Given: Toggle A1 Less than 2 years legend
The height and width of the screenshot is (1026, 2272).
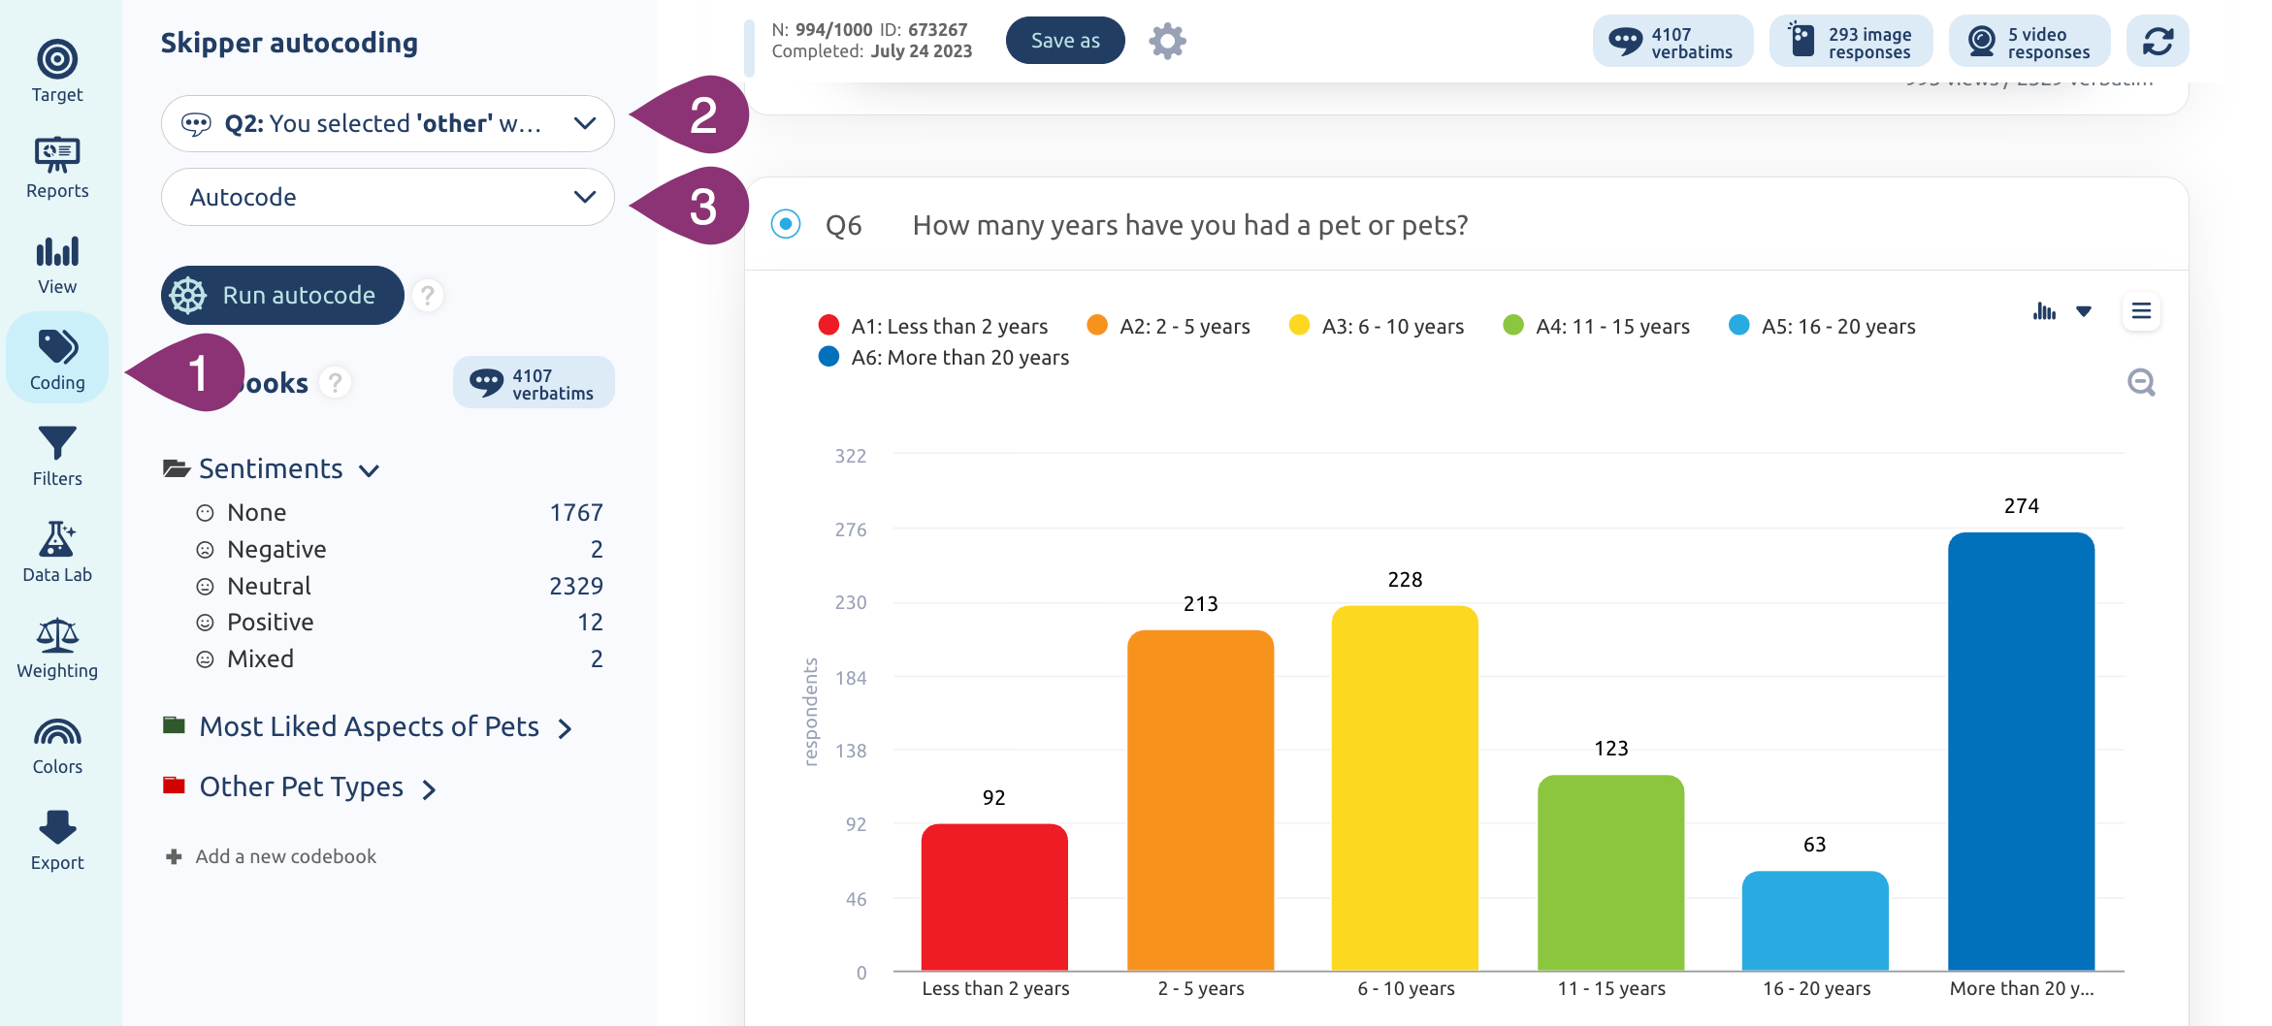Looking at the screenshot, I should [932, 326].
